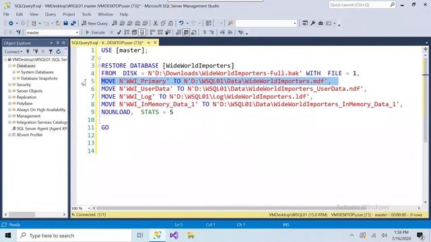Select XEvent Profiler tree item

point(30,135)
